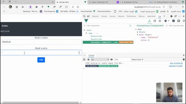Open console settings gear
This screenshot has height=104, width=186.
(x=184, y=60)
